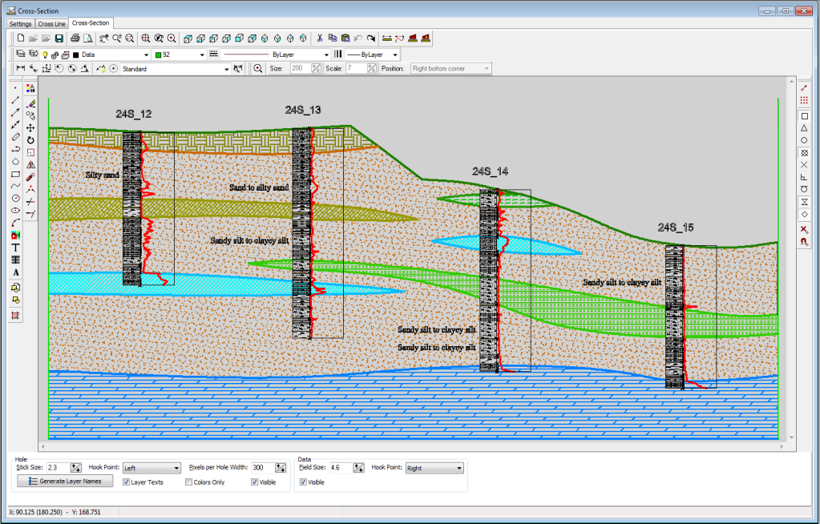Viewport: 820px width, 524px height.
Task: Select the large T Text tool
Action: pos(16,248)
